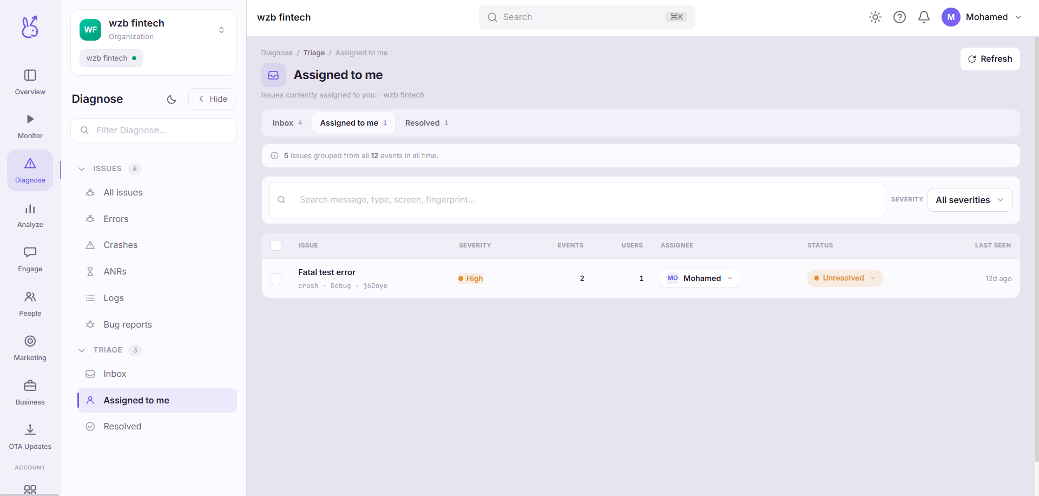Open notifications bell

924,17
